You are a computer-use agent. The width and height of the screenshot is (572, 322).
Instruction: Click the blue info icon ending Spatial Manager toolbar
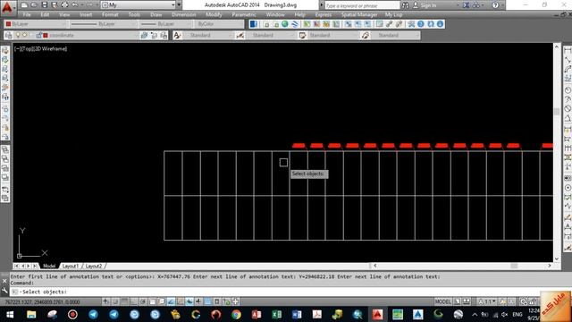pyautogui.click(x=441, y=24)
